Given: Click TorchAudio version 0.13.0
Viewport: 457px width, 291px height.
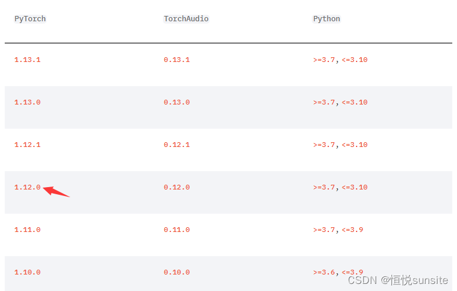Looking at the screenshot, I should click(177, 102).
